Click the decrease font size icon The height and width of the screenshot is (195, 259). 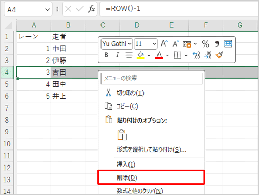176,44
